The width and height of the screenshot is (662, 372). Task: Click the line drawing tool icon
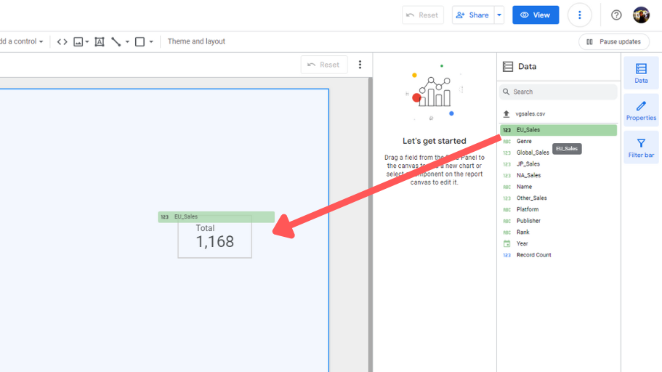pyautogui.click(x=116, y=42)
